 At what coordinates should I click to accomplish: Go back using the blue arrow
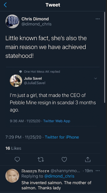(5, 5)
